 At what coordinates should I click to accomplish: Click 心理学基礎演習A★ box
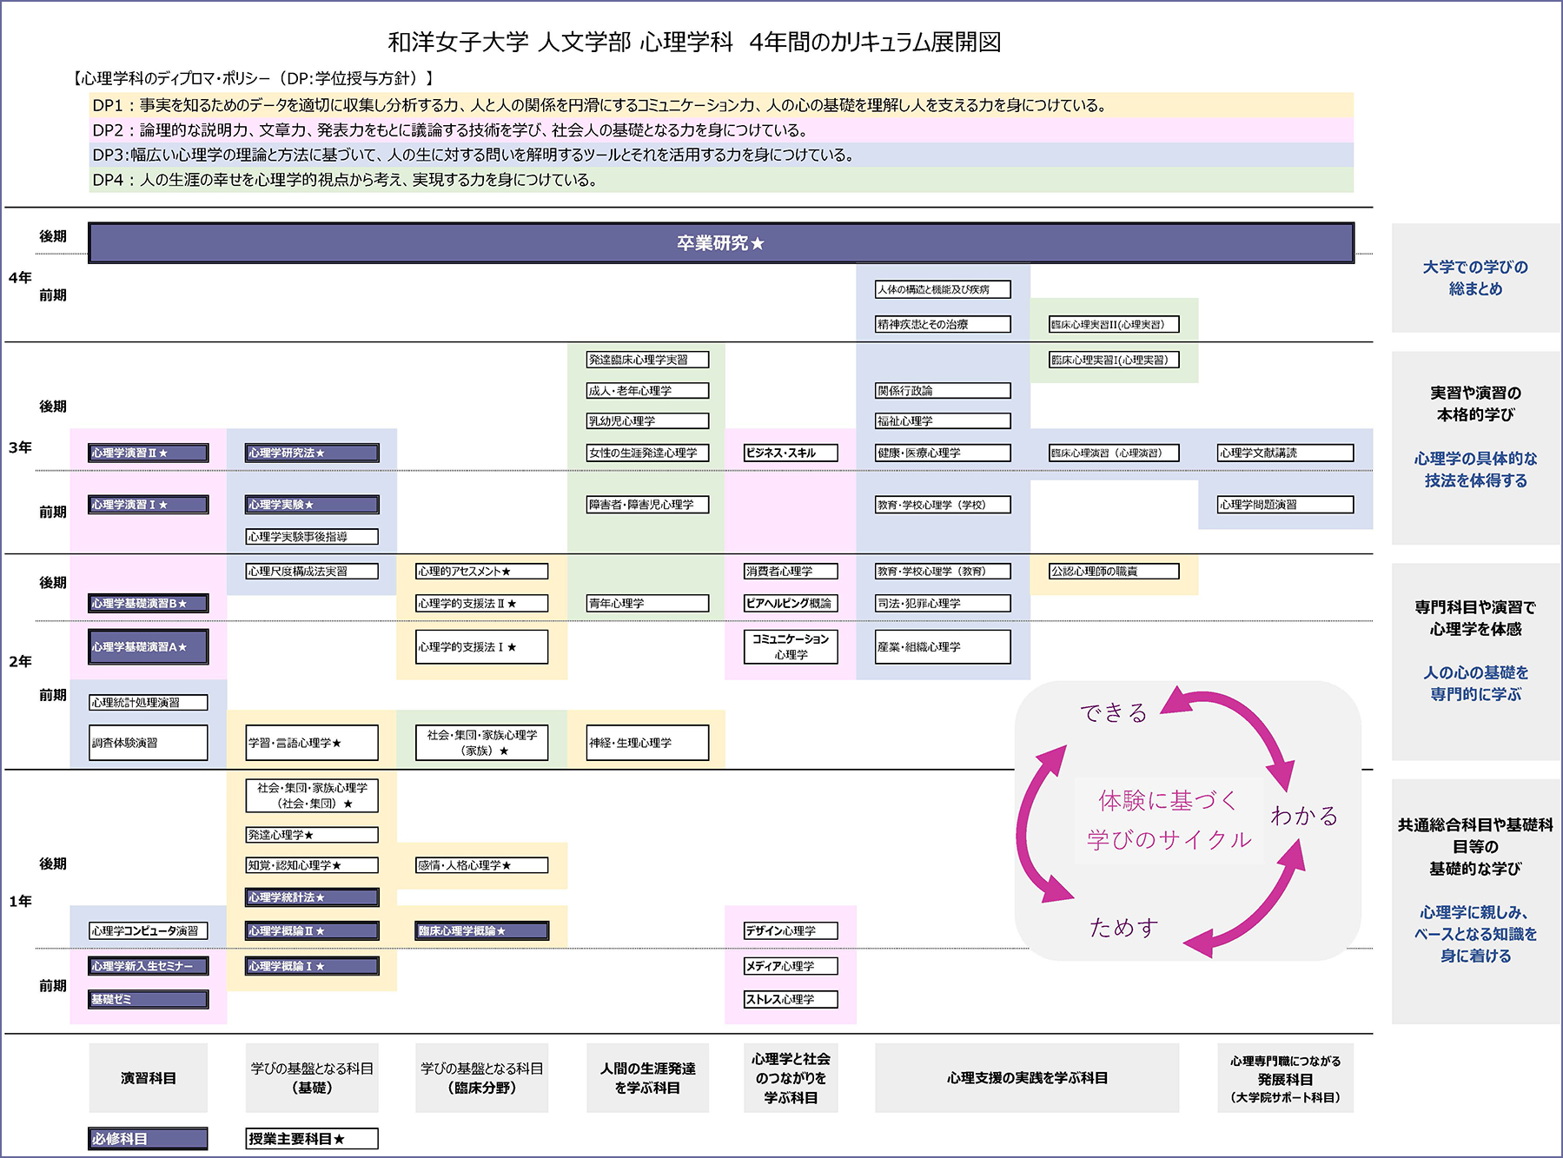149,647
